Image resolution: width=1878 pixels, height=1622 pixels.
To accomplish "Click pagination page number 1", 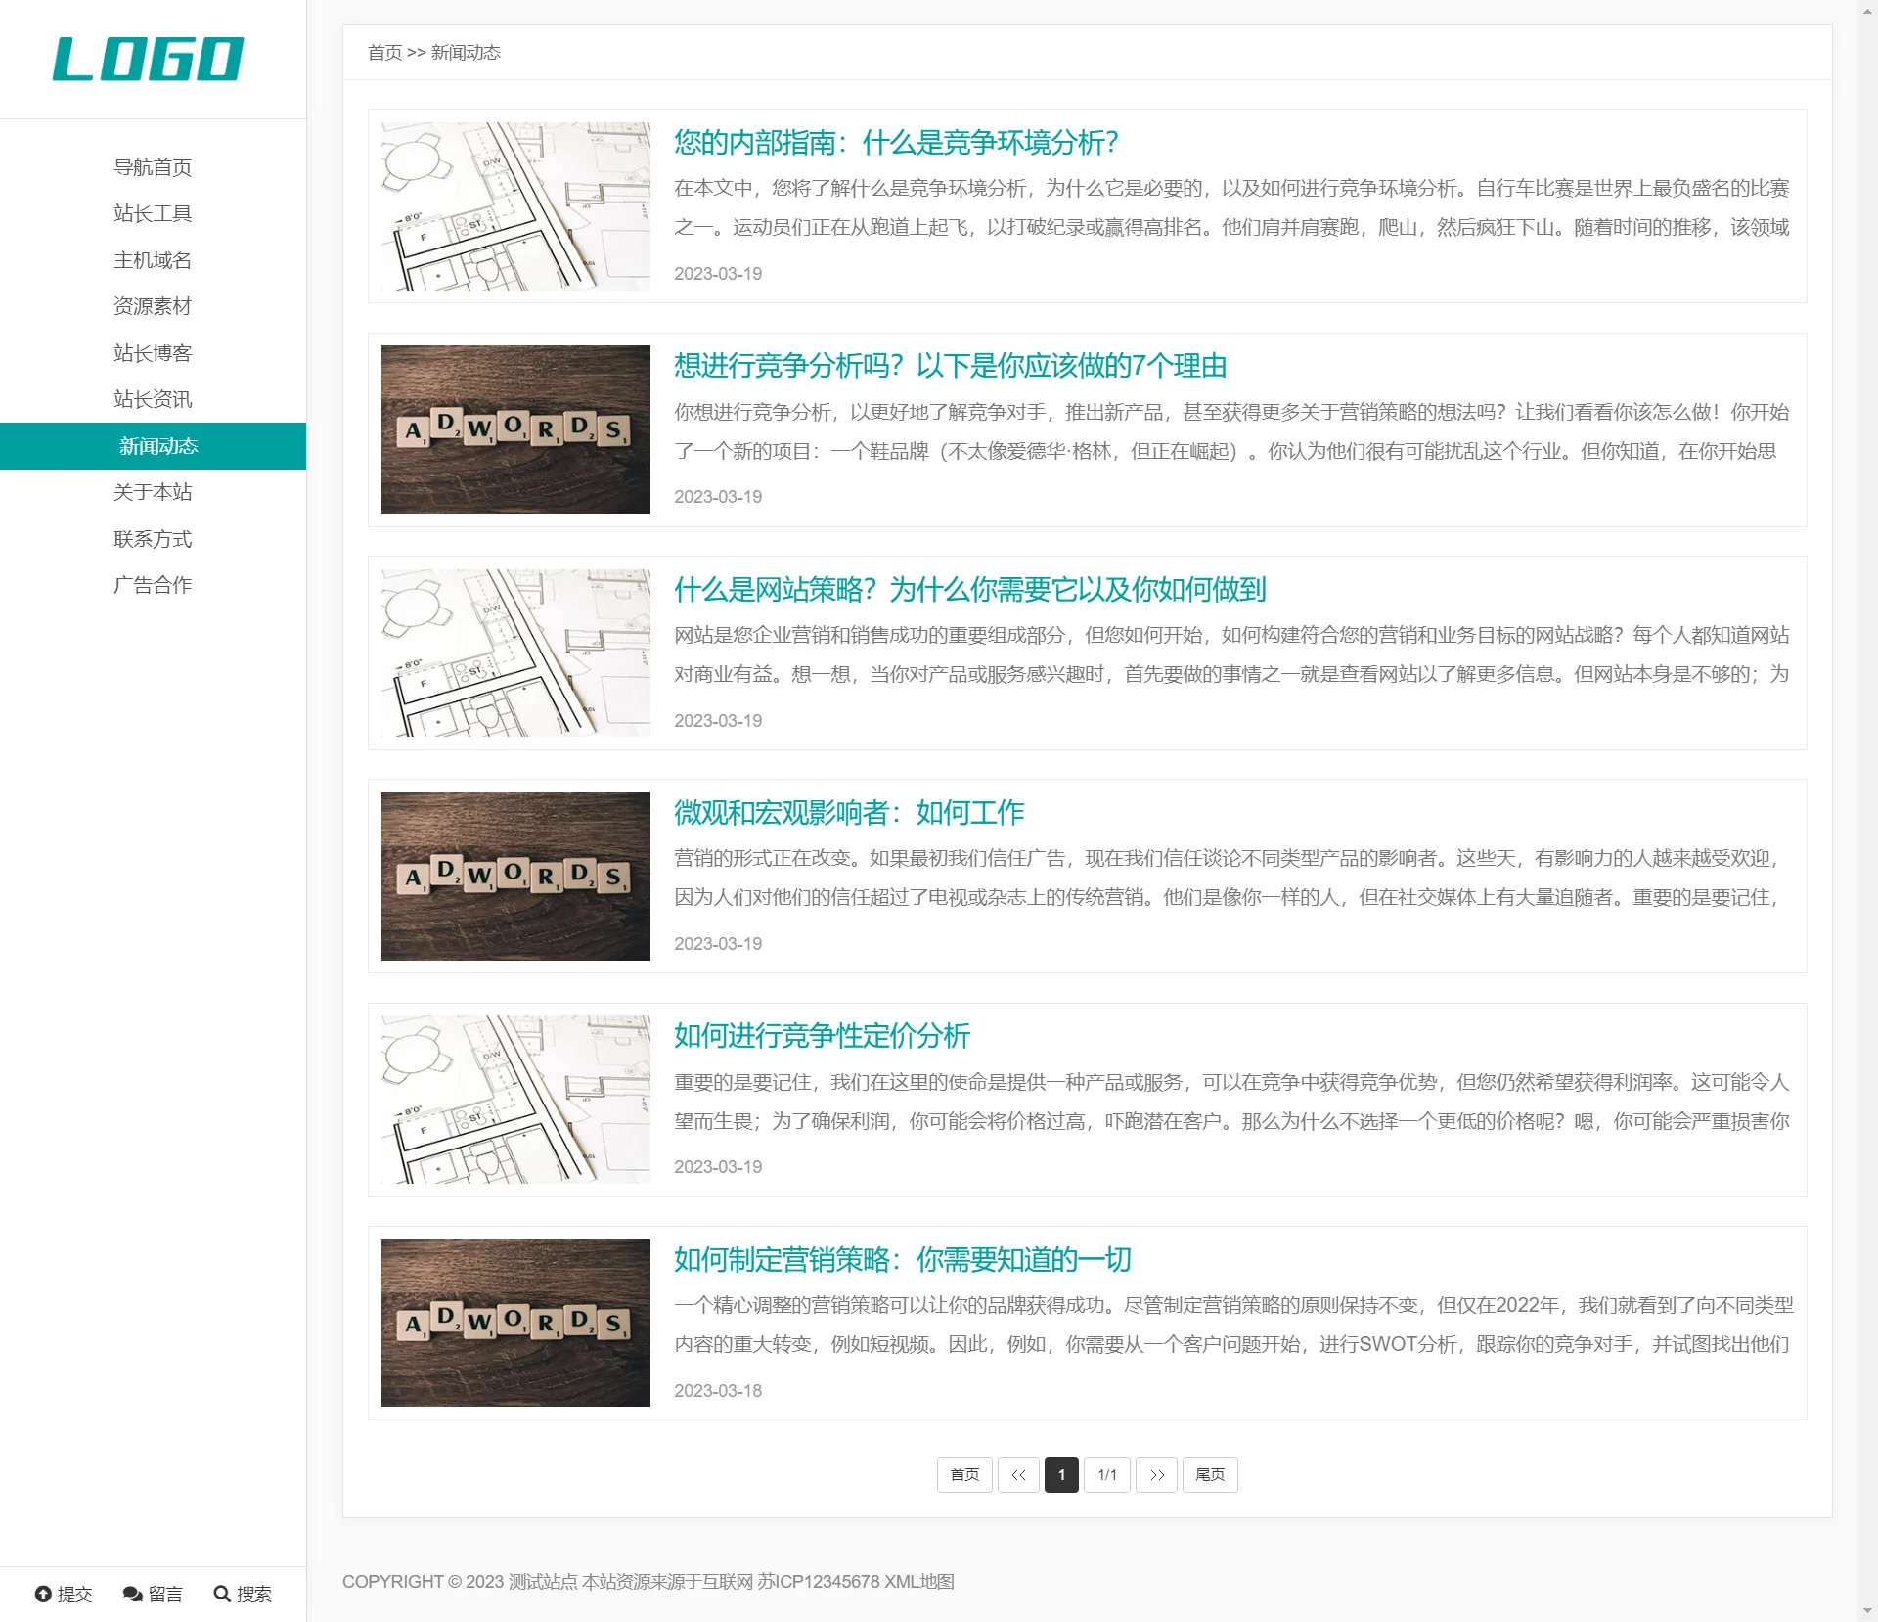I will click(x=1061, y=1474).
